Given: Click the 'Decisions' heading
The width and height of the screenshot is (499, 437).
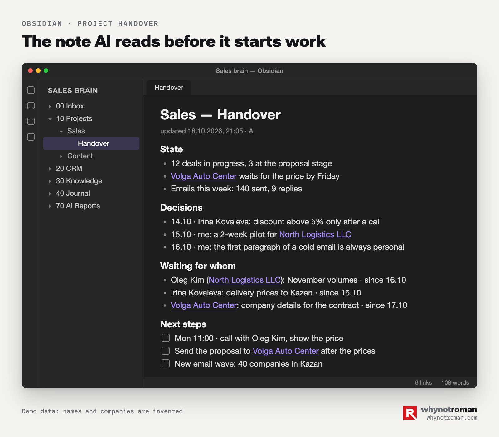Looking at the screenshot, I should 182,208.
